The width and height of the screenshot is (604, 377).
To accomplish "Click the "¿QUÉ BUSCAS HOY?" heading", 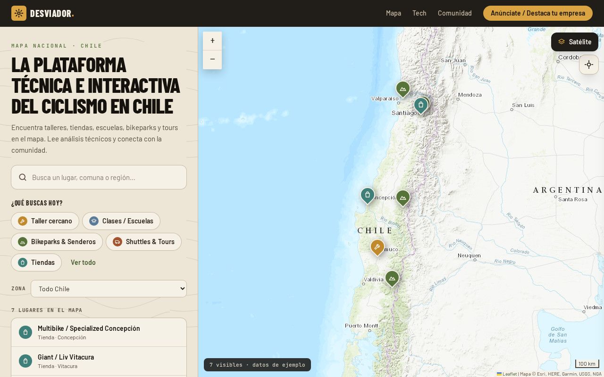I will pyautogui.click(x=37, y=203).
